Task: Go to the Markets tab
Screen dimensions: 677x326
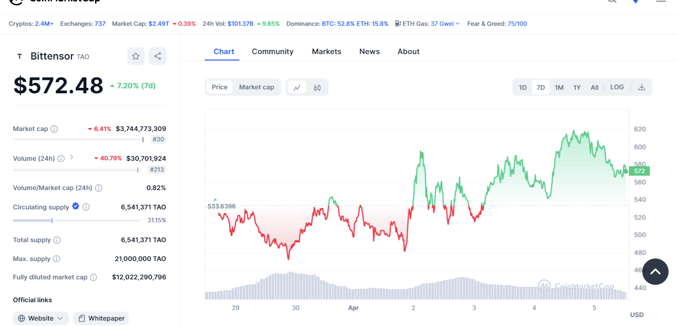Action: coord(327,52)
